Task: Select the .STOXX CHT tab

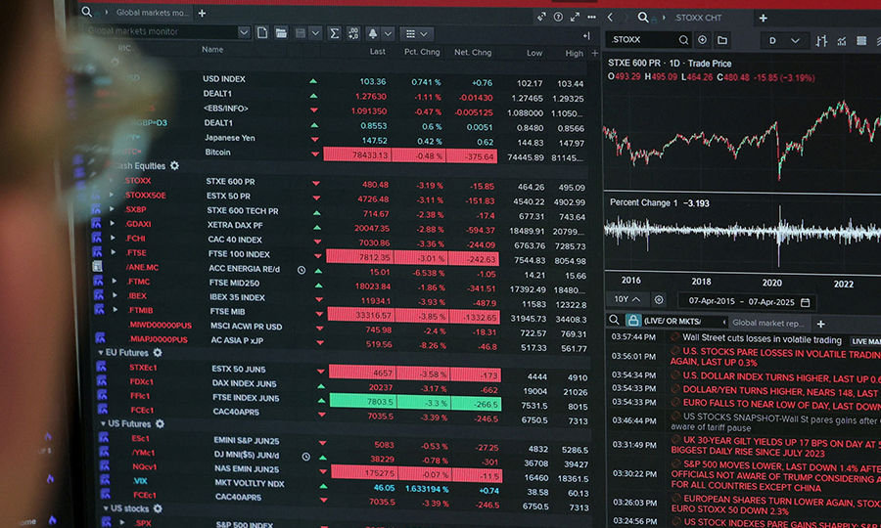Action: (x=697, y=18)
